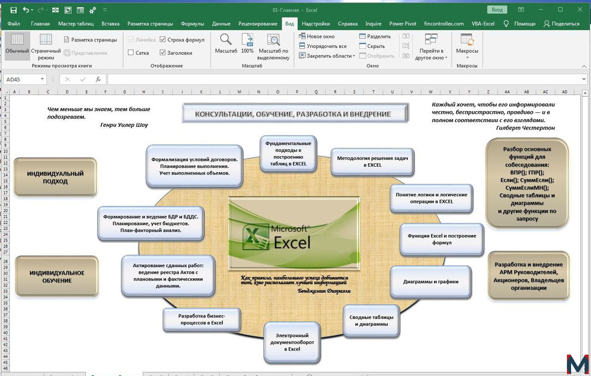Click the Name Box showing AD45
Image resolution: width=591 pixels, height=376 pixels.
21,79
